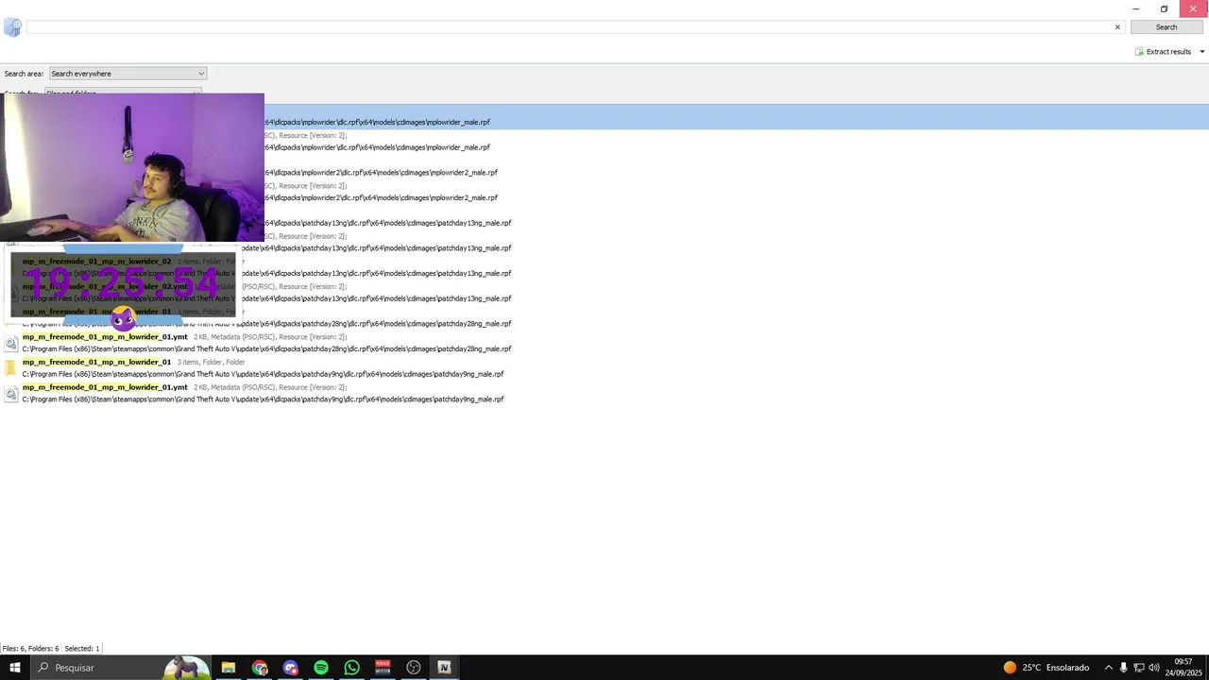1209x680 pixels.
Task: Click the file icon of patchday9ng lowrider_01.ymt
Action: 10,394
